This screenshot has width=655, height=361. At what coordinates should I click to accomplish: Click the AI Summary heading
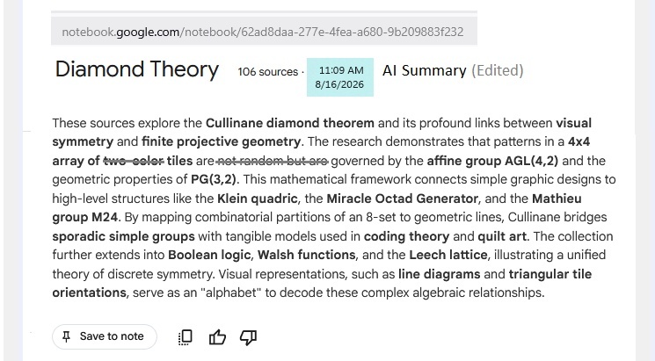[424, 70]
